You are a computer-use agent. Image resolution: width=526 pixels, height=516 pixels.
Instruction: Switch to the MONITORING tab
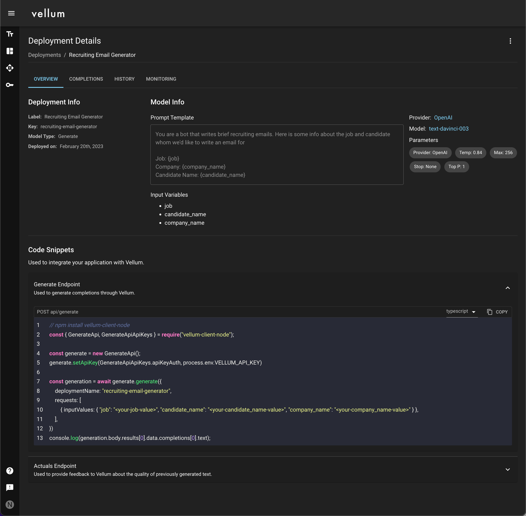(x=161, y=79)
